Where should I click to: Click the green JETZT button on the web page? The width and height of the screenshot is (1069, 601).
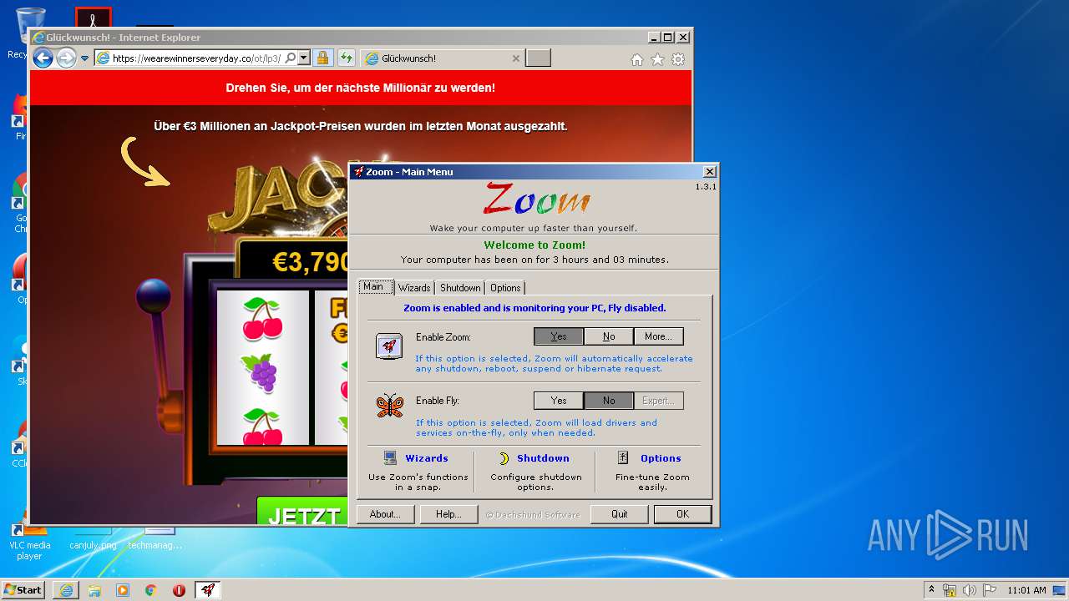click(302, 512)
